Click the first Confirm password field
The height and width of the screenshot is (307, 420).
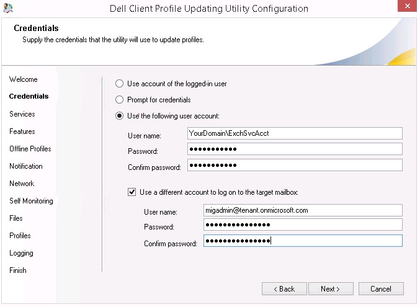[x=295, y=165]
